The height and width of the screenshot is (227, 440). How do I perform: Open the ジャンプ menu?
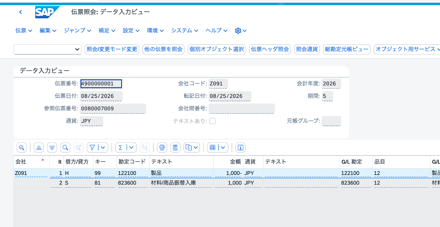[77, 30]
